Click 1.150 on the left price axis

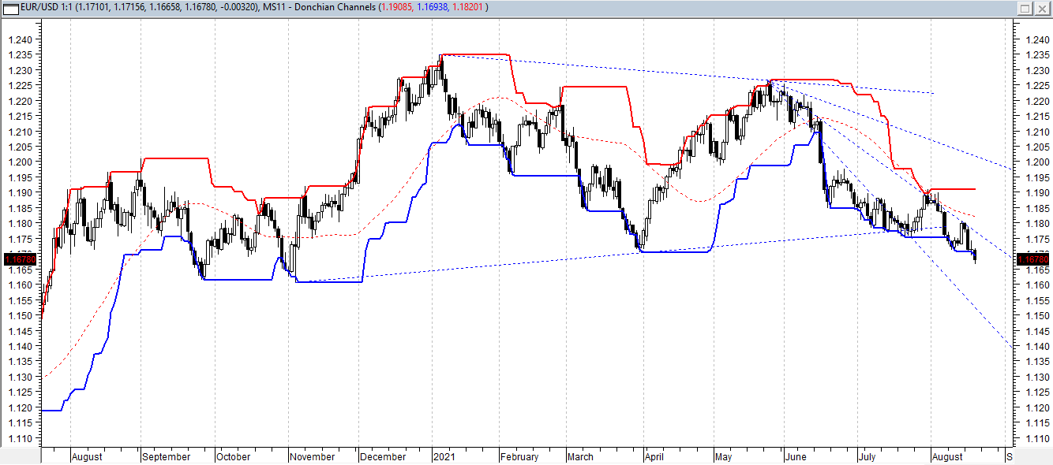[x=19, y=315]
